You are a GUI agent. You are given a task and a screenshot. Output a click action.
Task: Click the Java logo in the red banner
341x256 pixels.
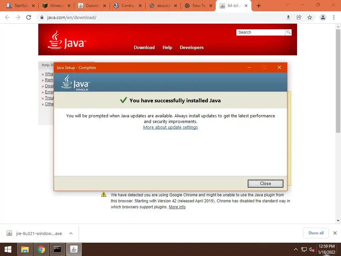[67, 40]
